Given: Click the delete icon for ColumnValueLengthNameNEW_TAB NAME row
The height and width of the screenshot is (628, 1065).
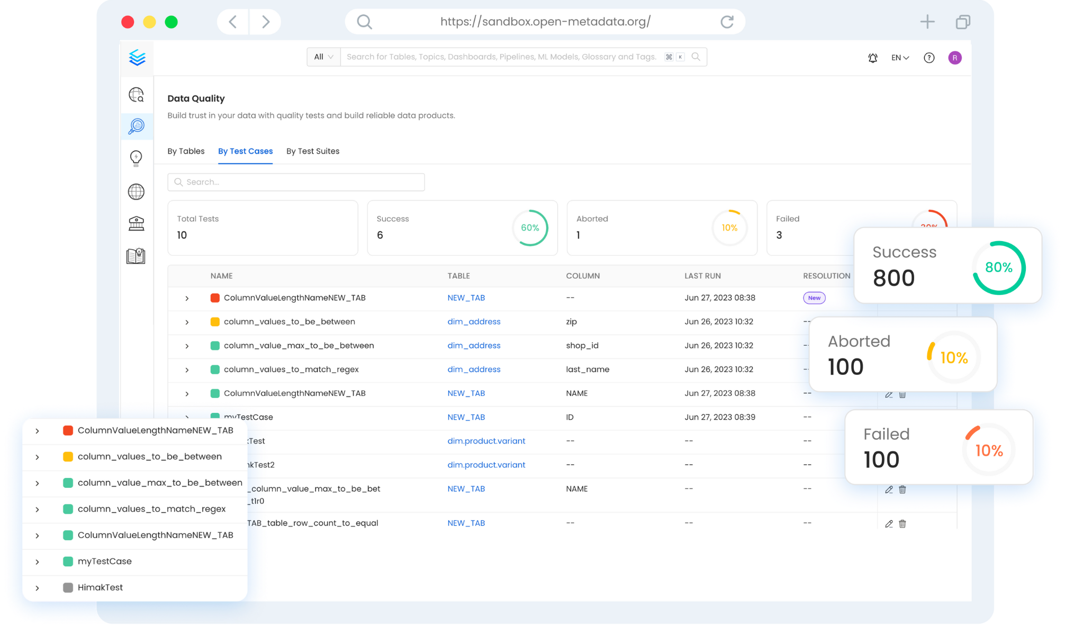Looking at the screenshot, I should click(x=902, y=393).
